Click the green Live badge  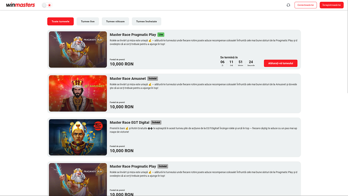tap(161, 35)
